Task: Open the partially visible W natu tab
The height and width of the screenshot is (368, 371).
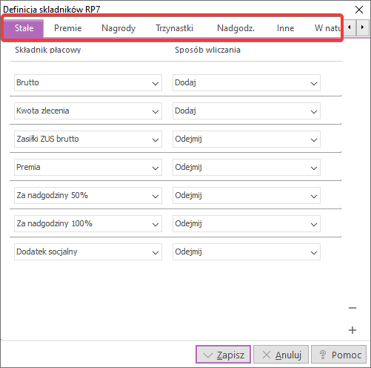Action: (x=327, y=28)
